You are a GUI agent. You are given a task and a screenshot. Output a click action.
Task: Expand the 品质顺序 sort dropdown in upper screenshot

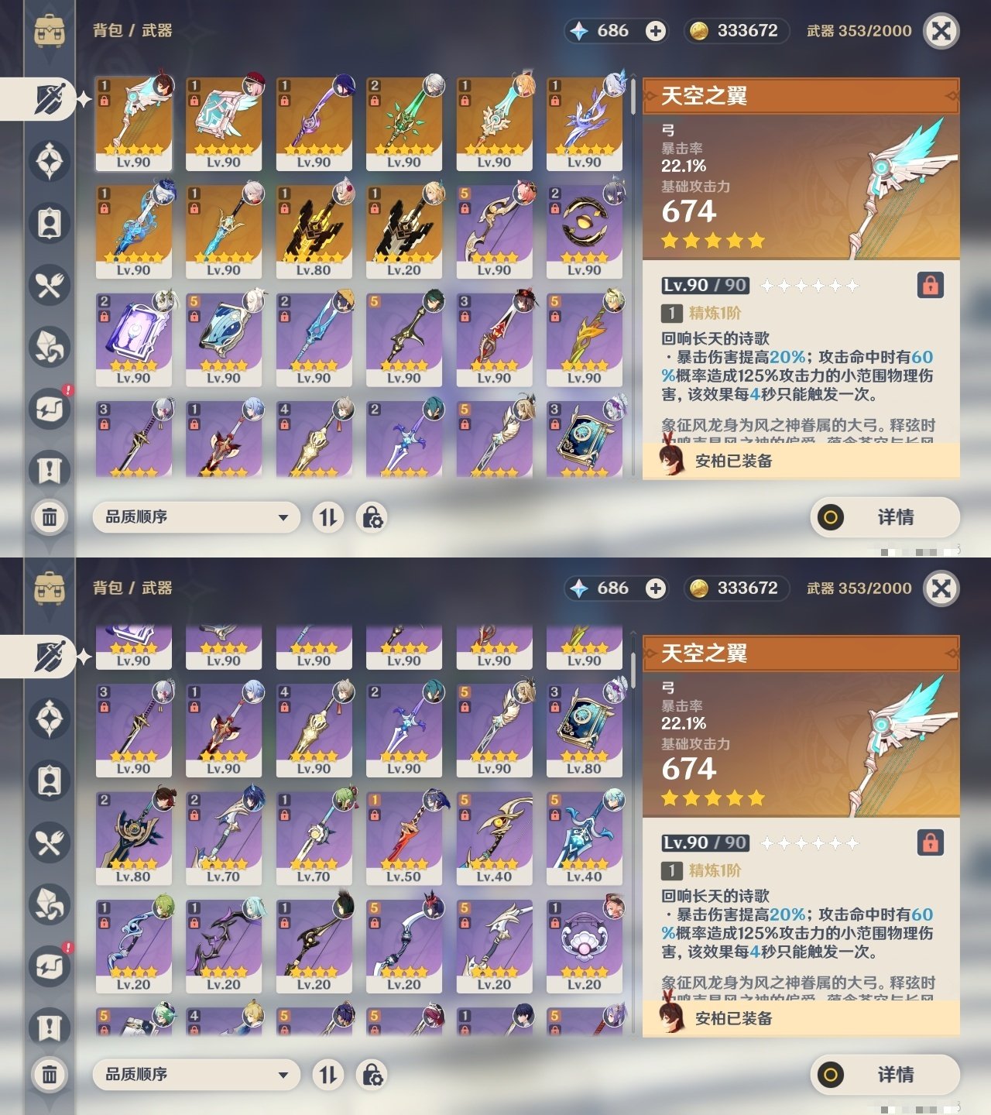197,516
